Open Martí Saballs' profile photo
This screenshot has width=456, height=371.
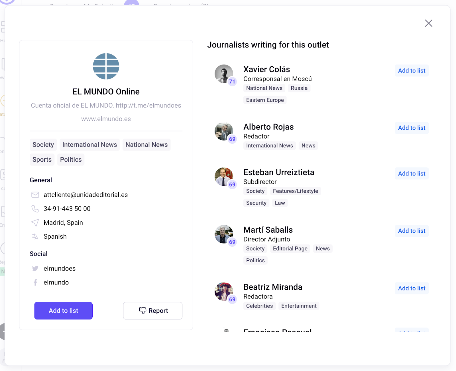tap(224, 234)
